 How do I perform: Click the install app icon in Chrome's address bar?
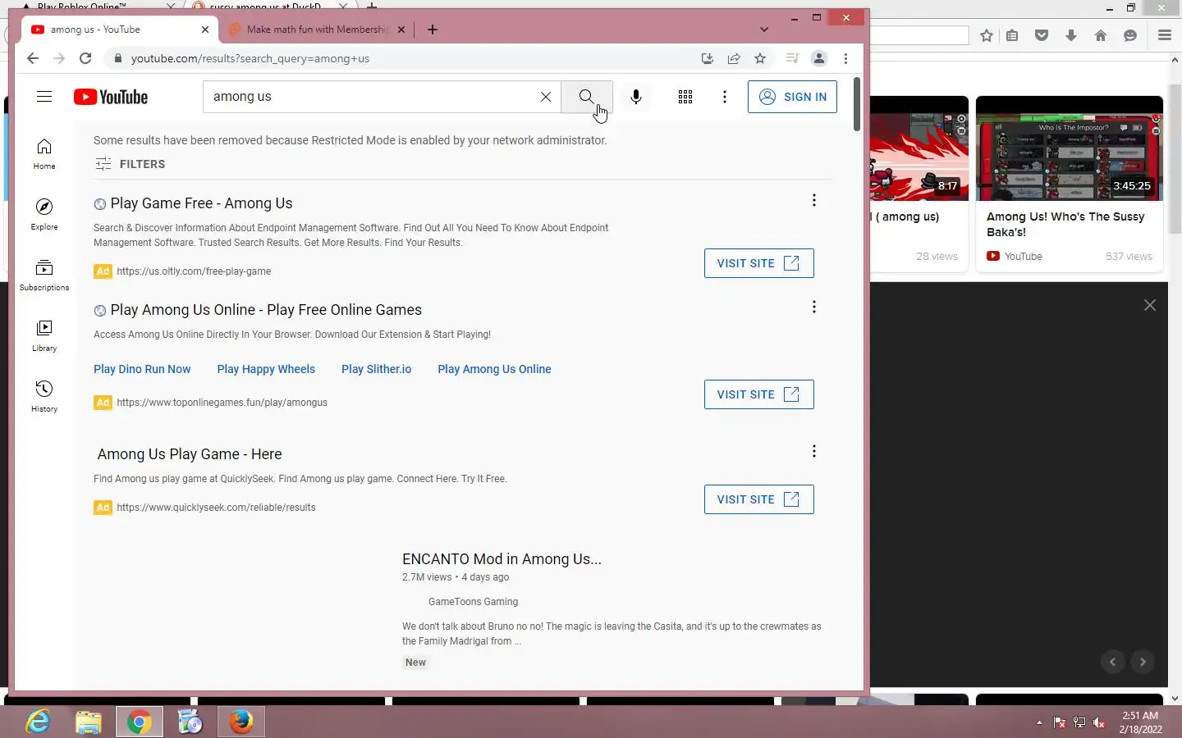coord(708,58)
